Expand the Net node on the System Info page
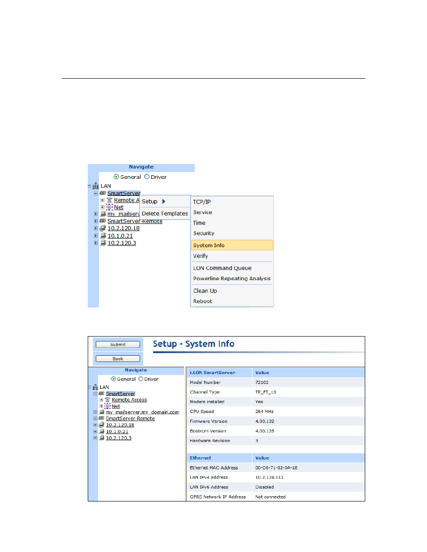The image size is (427, 552). [101, 406]
